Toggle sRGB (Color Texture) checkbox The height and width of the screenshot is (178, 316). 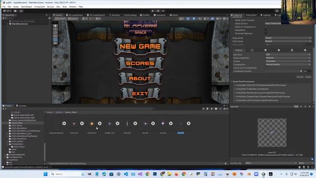(266, 20)
